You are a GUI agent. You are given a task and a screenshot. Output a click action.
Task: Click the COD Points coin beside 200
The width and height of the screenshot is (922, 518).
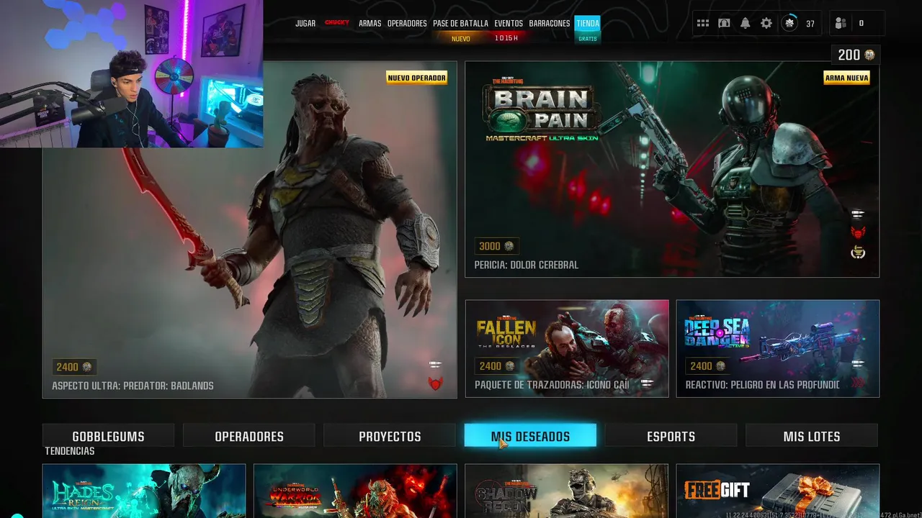[x=869, y=55]
